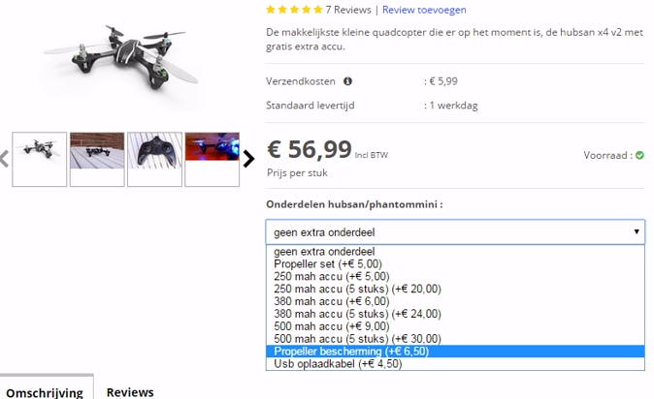Open the Omschrijving tab
654x399 pixels.
pyautogui.click(x=45, y=392)
